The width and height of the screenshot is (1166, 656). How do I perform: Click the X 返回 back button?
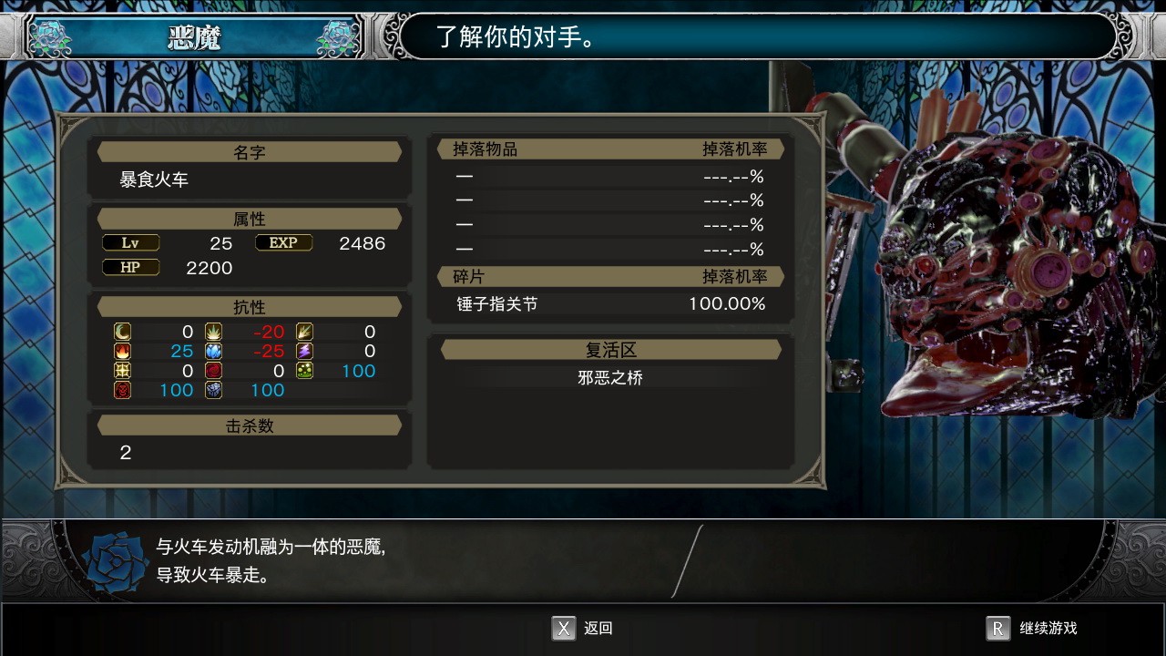tap(582, 628)
